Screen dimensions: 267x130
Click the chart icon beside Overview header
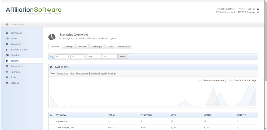pos(51,115)
